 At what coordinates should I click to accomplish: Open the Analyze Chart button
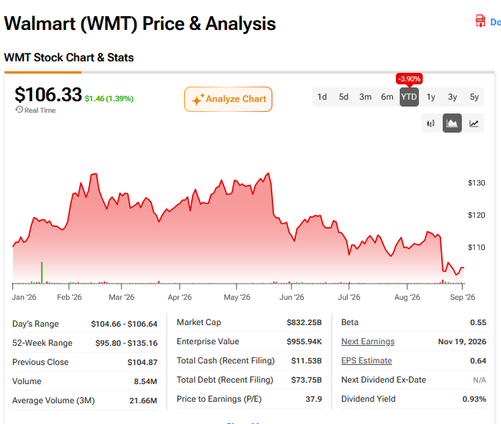coord(228,100)
